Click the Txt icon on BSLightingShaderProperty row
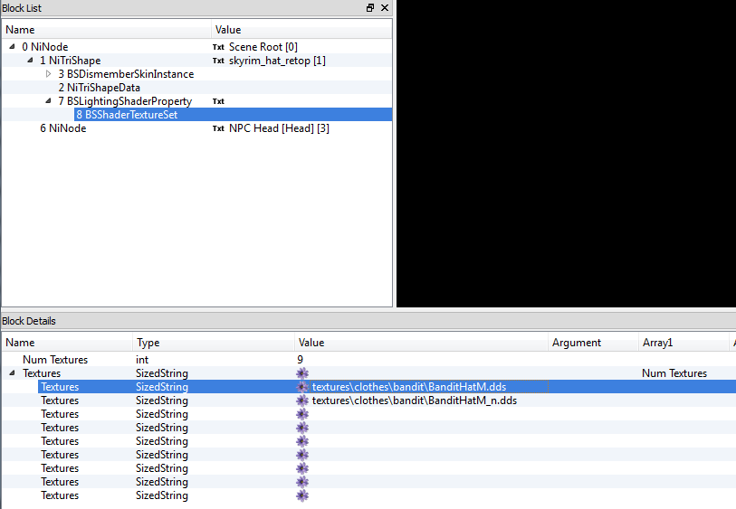The height and width of the screenshot is (509, 736). 218,101
